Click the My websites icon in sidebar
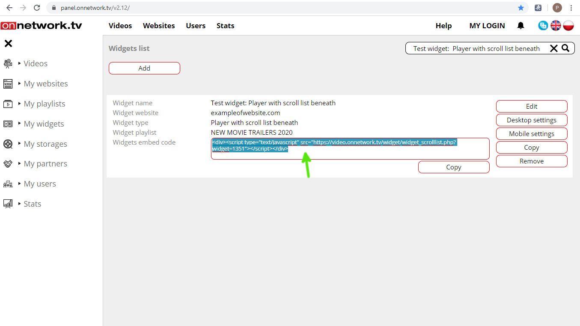Screen dimensions: 580x326 8,84
